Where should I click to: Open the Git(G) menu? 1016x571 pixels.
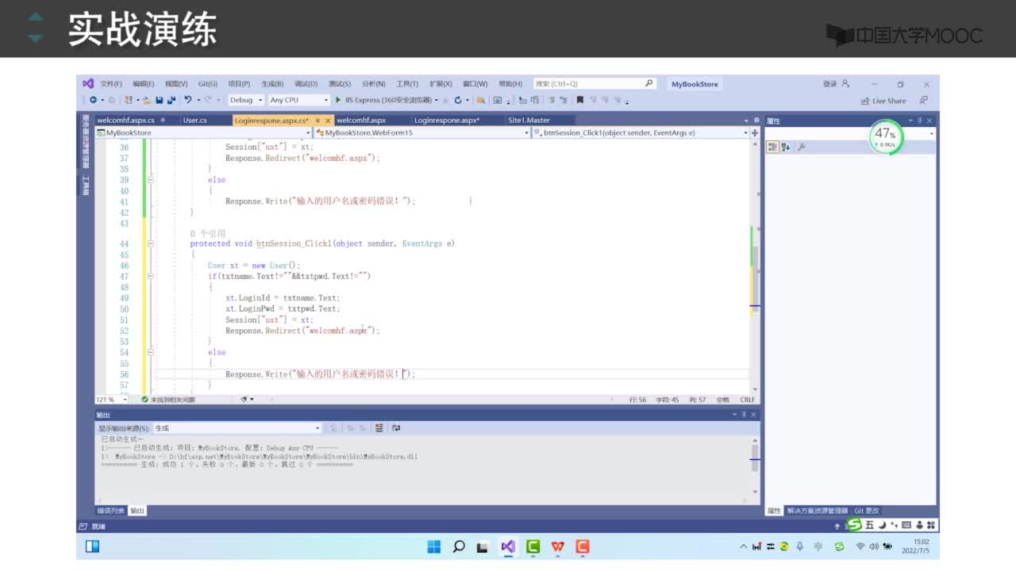(207, 83)
